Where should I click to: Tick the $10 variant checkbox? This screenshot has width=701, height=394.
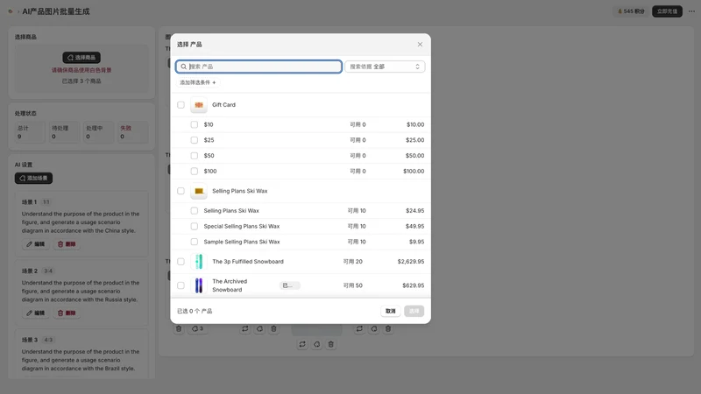pos(194,124)
